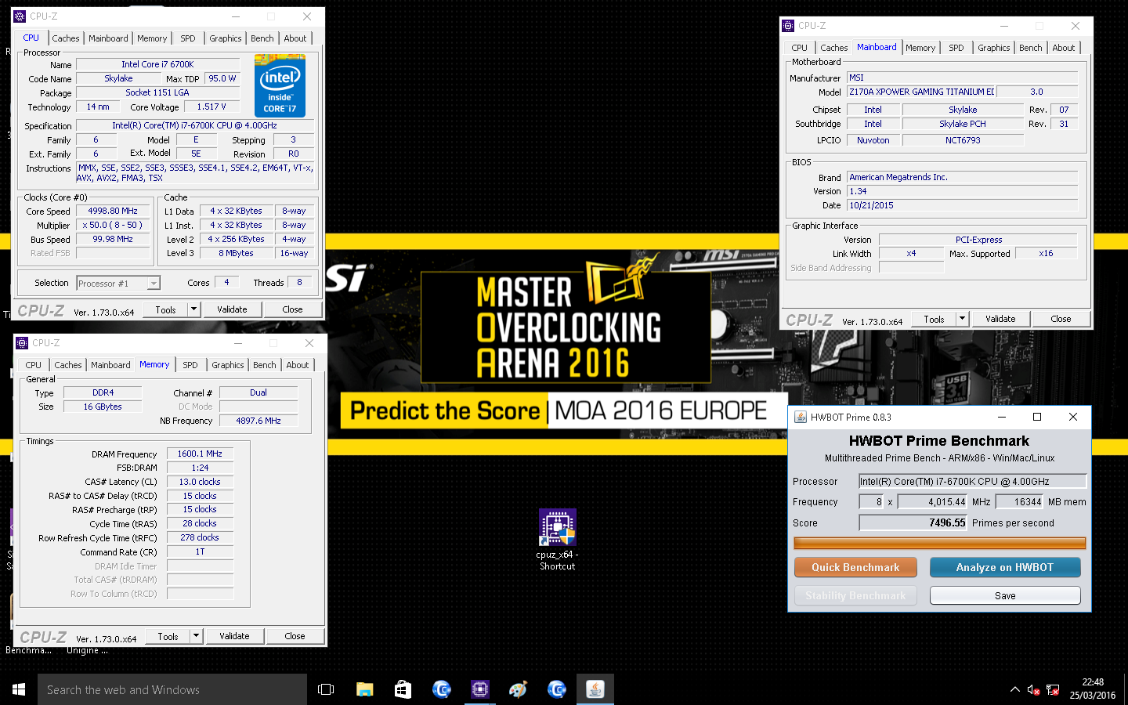The image size is (1128, 705).
Task: Click the DRAM Frequency value 1600.1 MHz
Action: (x=200, y=454)
